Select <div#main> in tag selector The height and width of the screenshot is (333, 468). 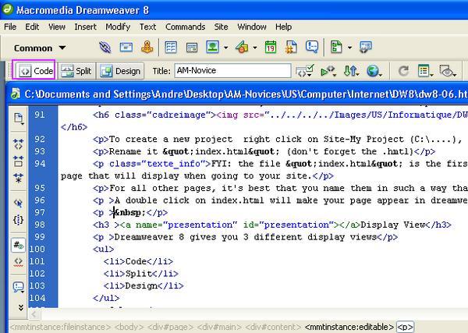tap(219, 327)
